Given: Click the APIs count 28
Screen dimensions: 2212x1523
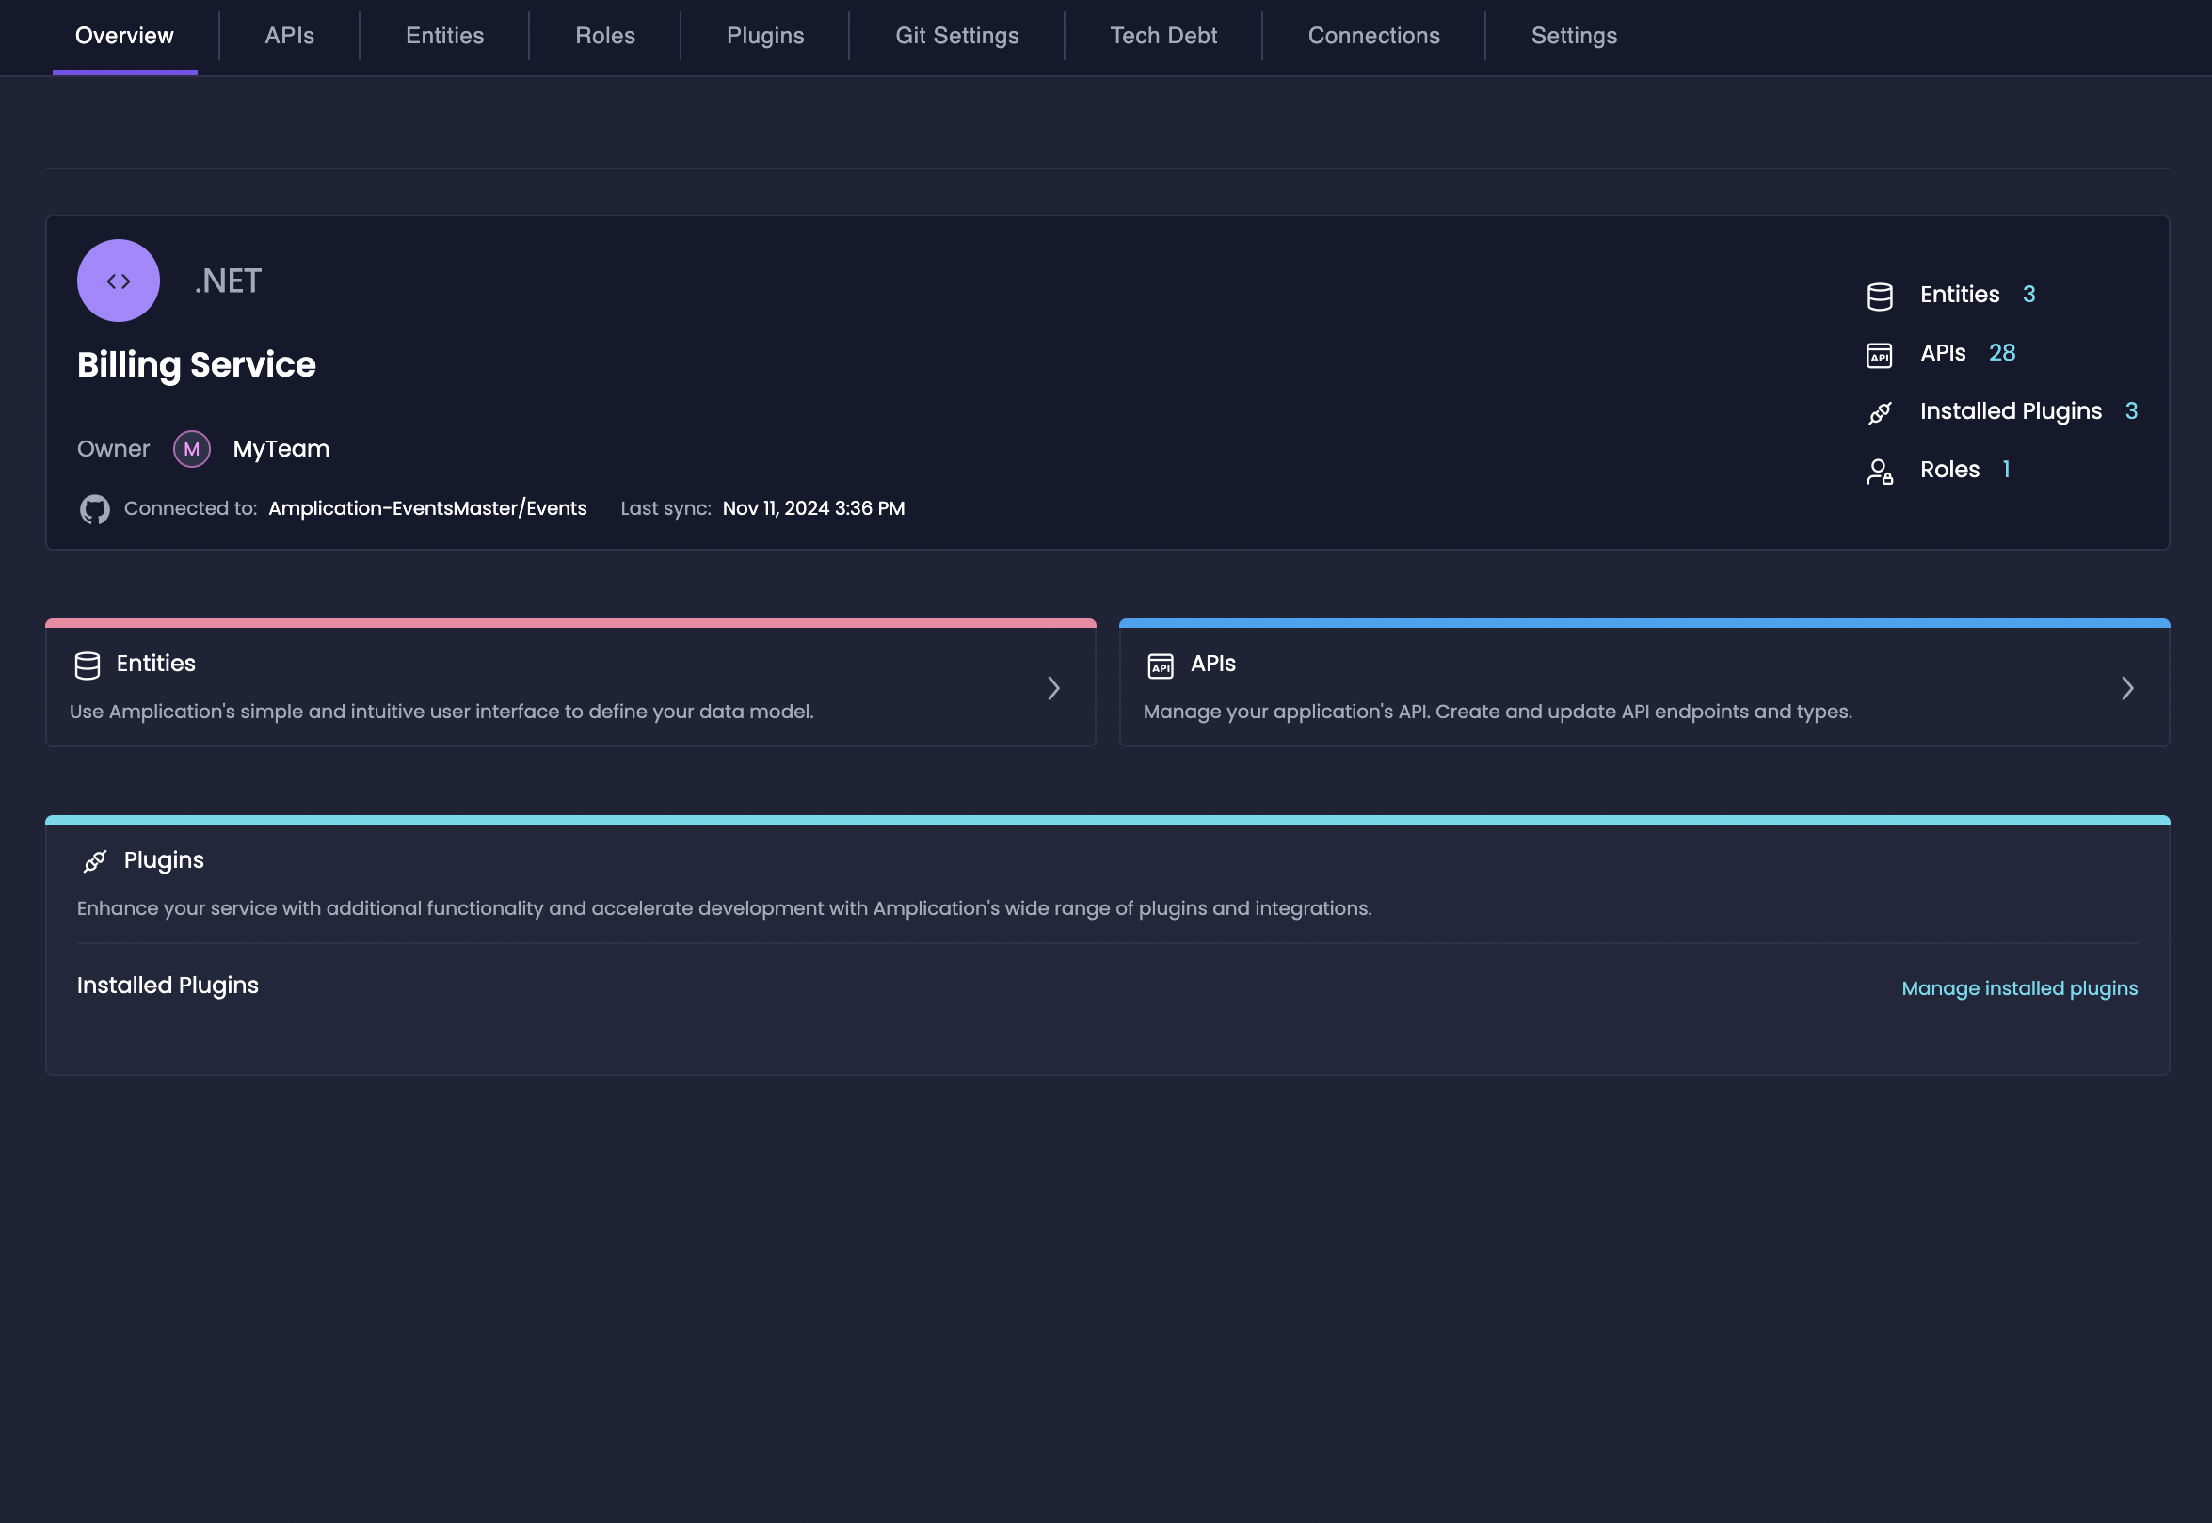Looking at the screenshot, I should coord(2001,353).
